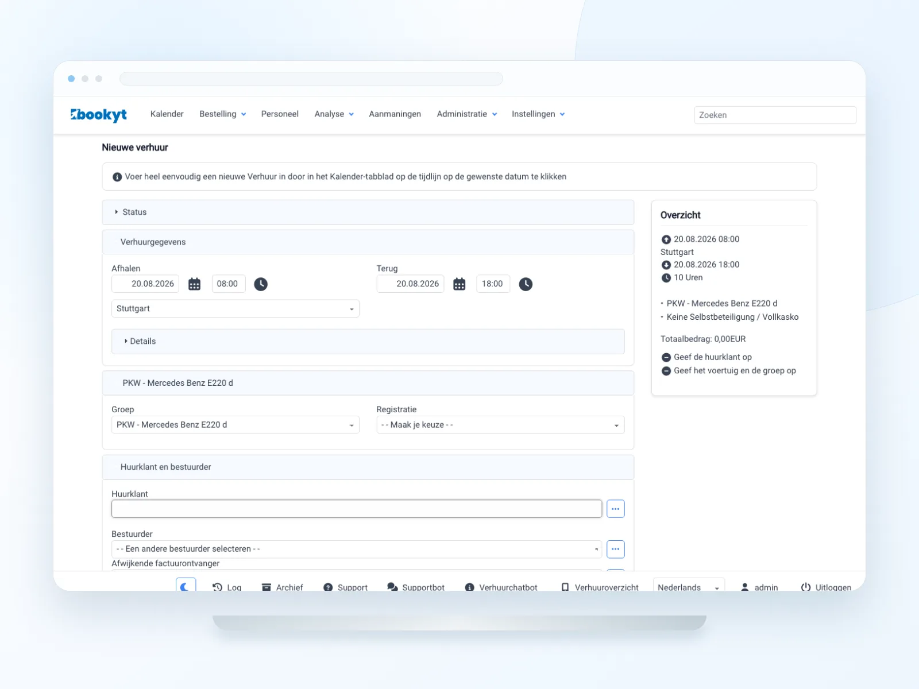Click the Afhalen time field 08:00
919x689 pixels.
(229, 284)
